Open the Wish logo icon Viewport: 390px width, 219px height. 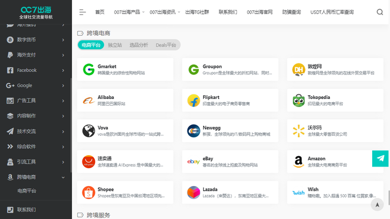coord(298,193)
